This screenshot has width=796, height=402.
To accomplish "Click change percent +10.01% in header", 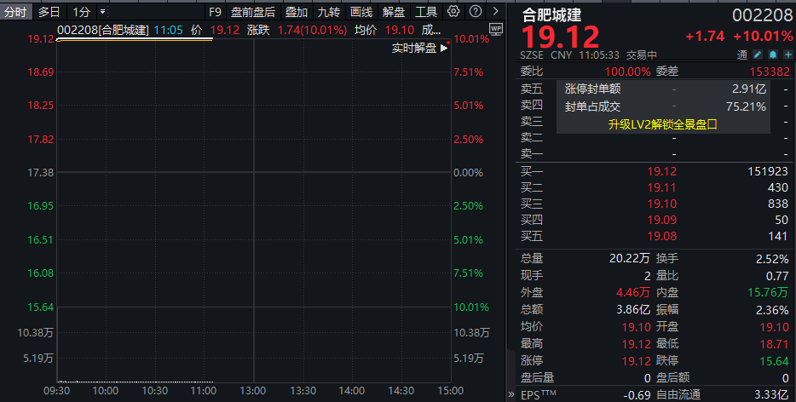I will pos(763,36).
